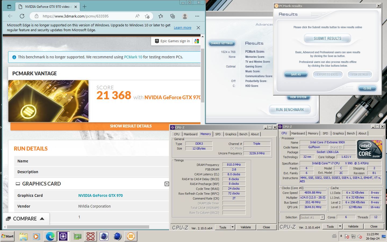387x242 pixels.
Task: Open Edge Settings and more menu
Action: click(x=197, y=16)
